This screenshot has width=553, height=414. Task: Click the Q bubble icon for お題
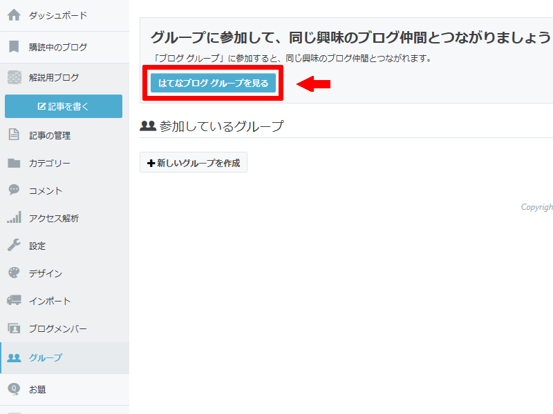click(14, 388)
